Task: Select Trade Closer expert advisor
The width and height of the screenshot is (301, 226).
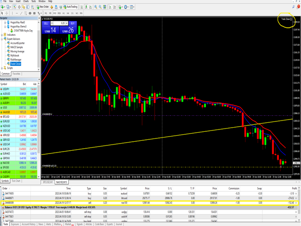Action: click(x=16, y=64)
